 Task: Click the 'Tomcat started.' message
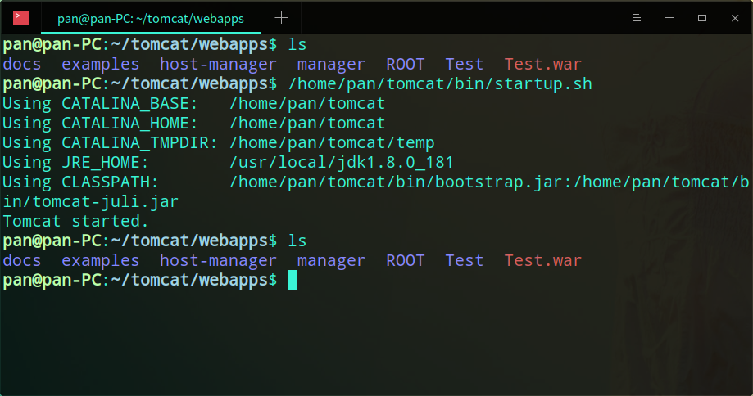pos(76,222)
